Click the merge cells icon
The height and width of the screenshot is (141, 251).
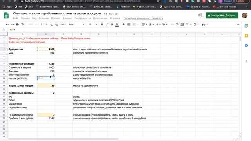[x=134, y=24]
